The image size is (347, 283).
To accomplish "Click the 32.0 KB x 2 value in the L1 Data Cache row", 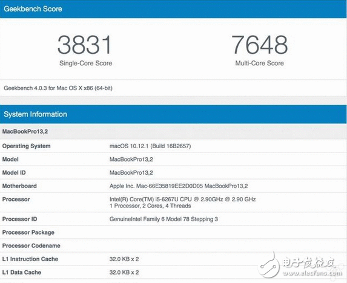I will (124, 272).
